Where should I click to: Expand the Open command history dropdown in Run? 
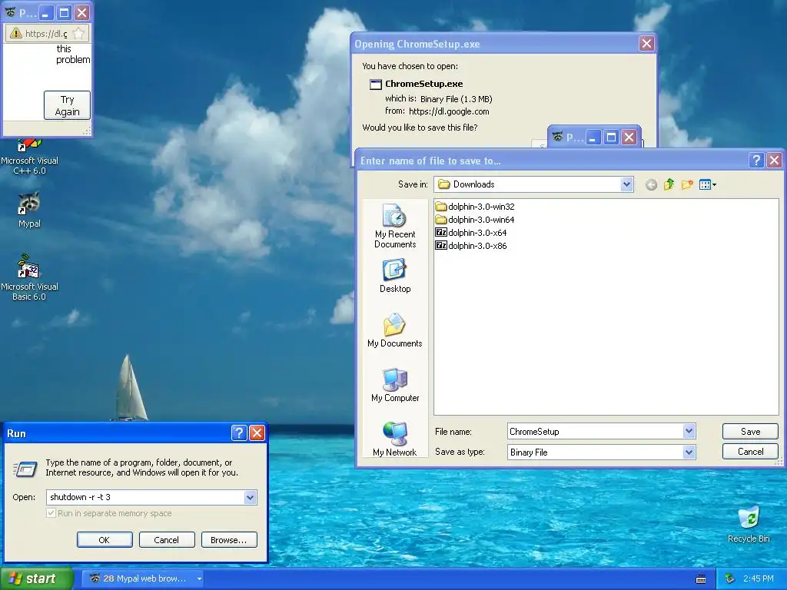click(x=250, y=497)
